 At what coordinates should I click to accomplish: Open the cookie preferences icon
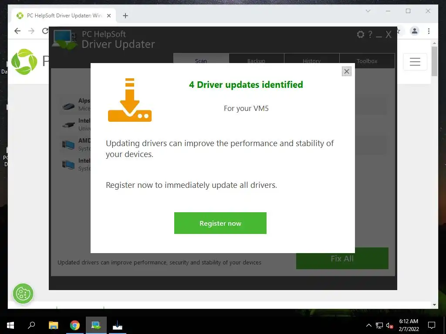(x=23, y=294)
